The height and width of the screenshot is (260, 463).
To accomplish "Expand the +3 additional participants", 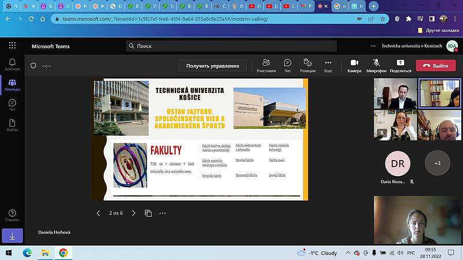I will [x=438, y=164].
